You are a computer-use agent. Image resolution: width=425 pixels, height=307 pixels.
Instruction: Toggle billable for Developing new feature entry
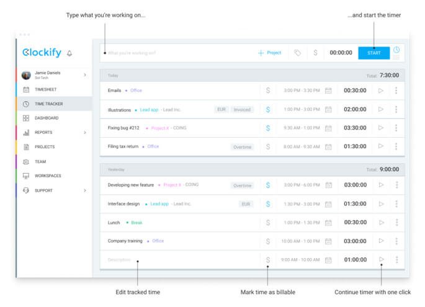point(268,185)
